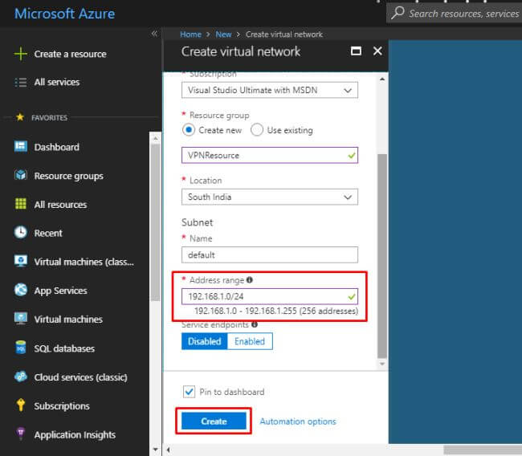Viewport: 522px width, 456px height.
Task: Click the Resource groups cube icon
Action: 21,175
